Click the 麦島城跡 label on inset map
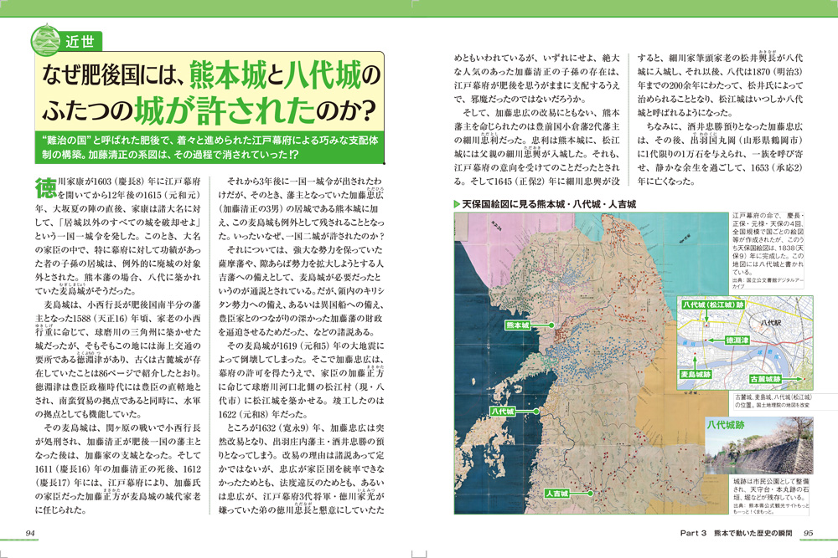 coord(696,375)
